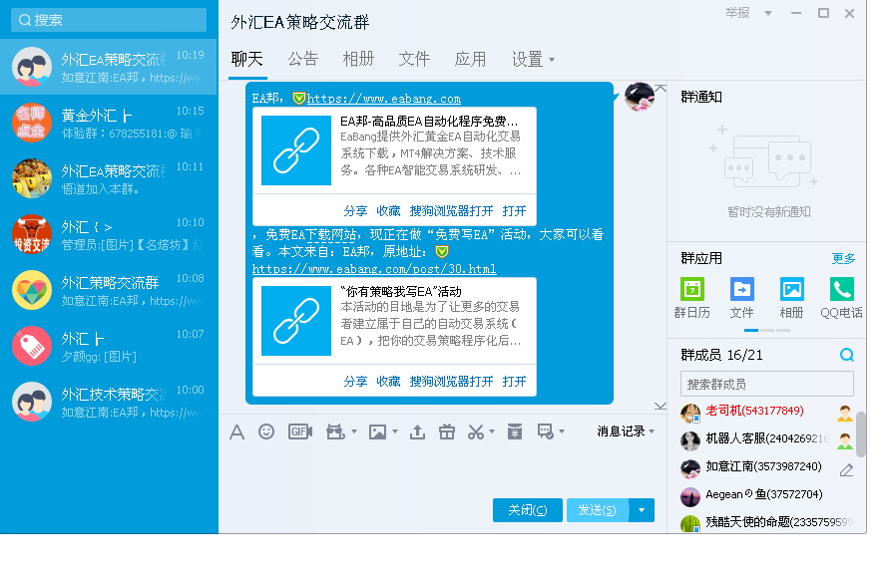
Task: Click the chat scroll down arrow
Action: pyautogui.click(x=661, y=406)
